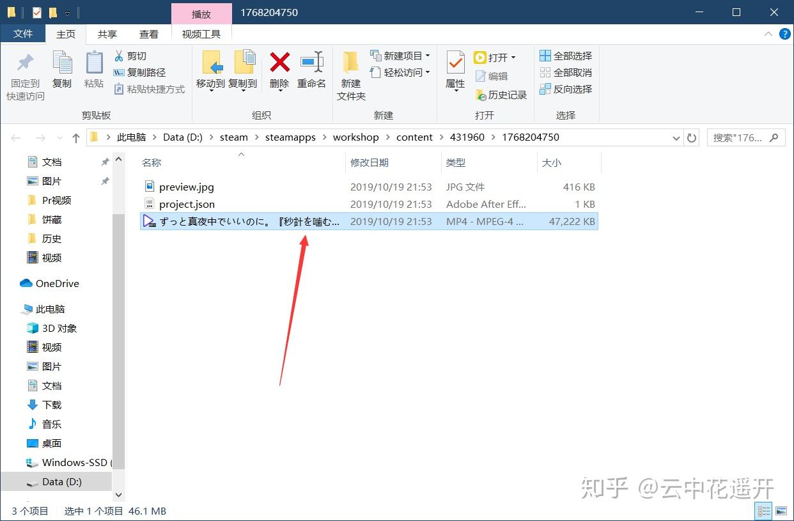Image resolution: width=794 pixels, height=521 pixels.
Task: Click the Move to (移动到) icon
Action: [211, 63]
